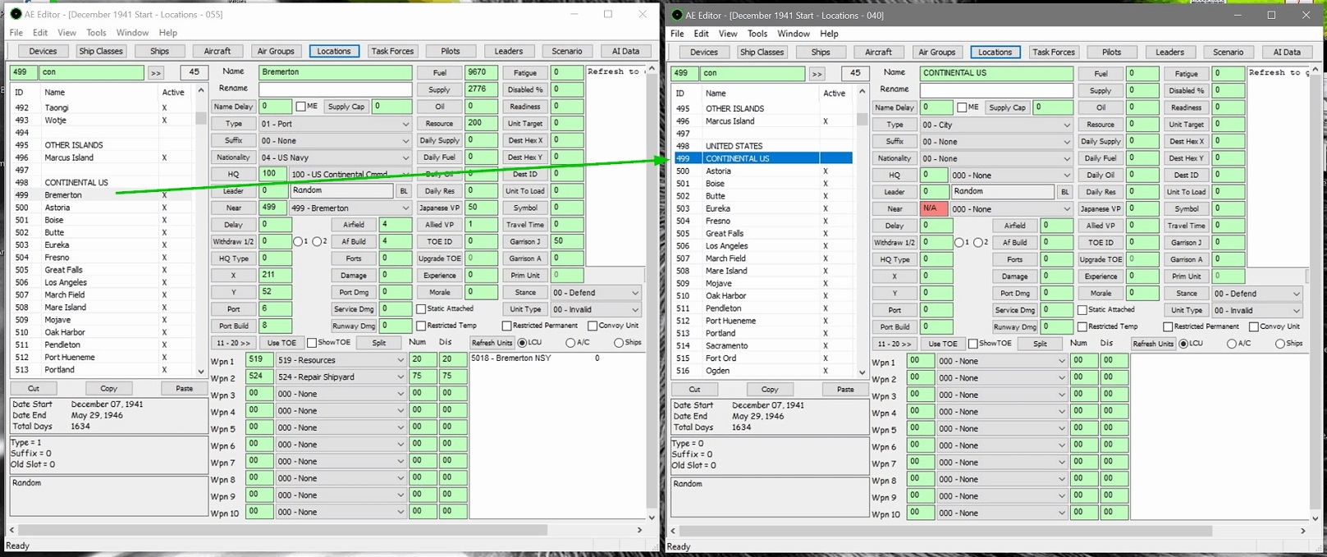1327x557 pixels.
Task: Toggle ME checkbox in left window
Action: pos(300,106)
